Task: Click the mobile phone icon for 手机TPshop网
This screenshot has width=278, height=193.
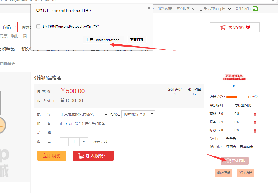Action: [201, 9]
